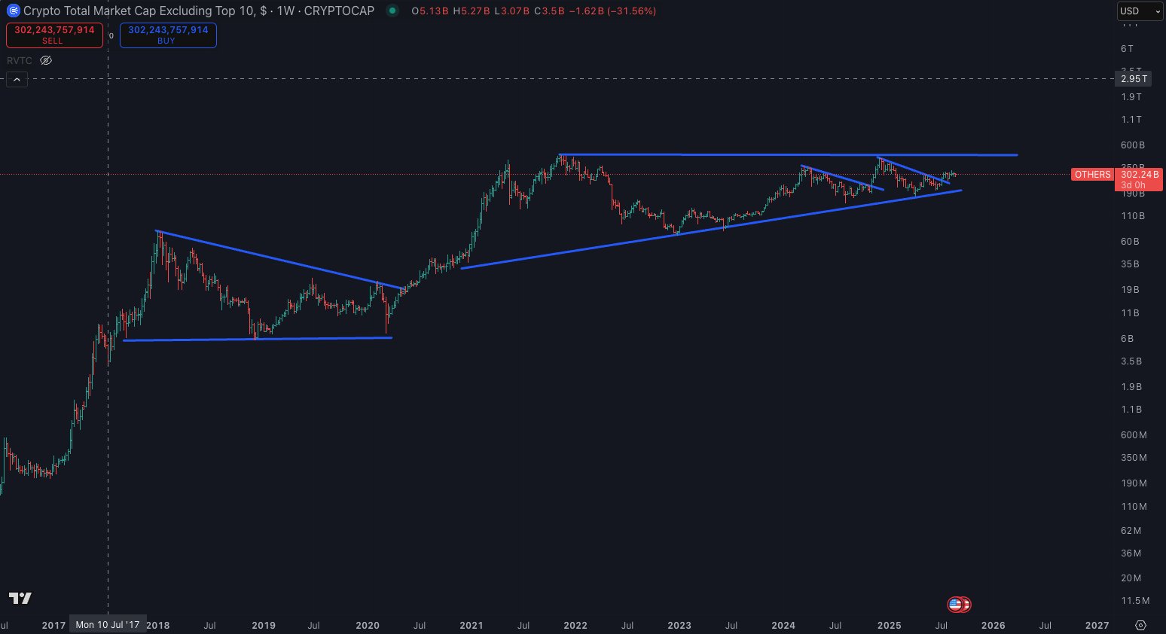Open chart settings hexagon gear icon
1166x634 pixels.
[1140, 625]
